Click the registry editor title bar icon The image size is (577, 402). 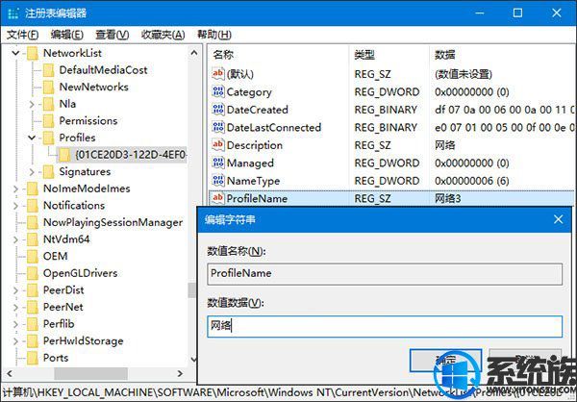click(x=13, y=13)
